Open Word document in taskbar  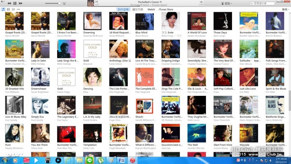[x=122, y=160]
